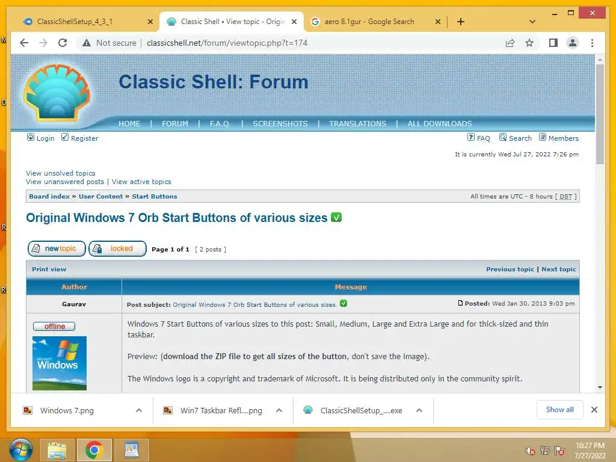Click the topic title heading link
This screenshot has height=462, width=616.
pos(177,218)
